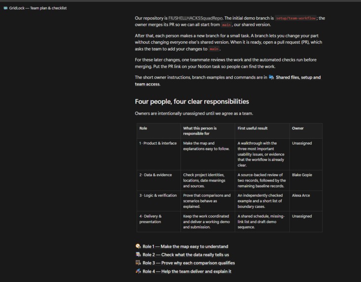The width and height of the screenshot is (361, 282).
Task: Open Role 1 — Make the map easy to understand
Action: click(x=185, y=247)
